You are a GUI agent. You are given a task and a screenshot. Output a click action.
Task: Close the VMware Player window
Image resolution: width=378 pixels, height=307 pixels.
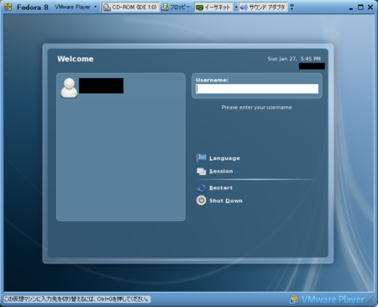pos(370,8)
